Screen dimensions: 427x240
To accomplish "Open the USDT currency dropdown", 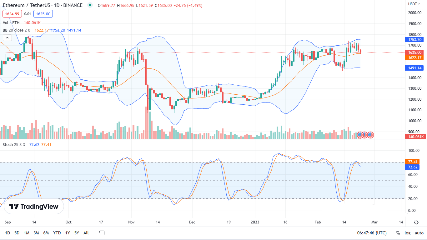I will pos(414,4).
